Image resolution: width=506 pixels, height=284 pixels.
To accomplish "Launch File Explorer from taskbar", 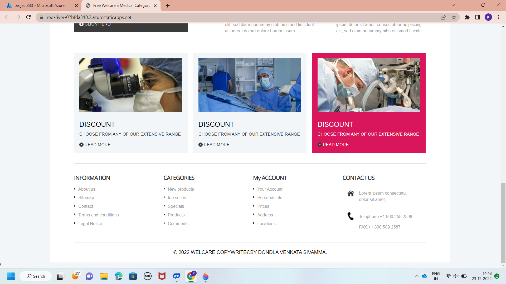I will pos(104,276).
